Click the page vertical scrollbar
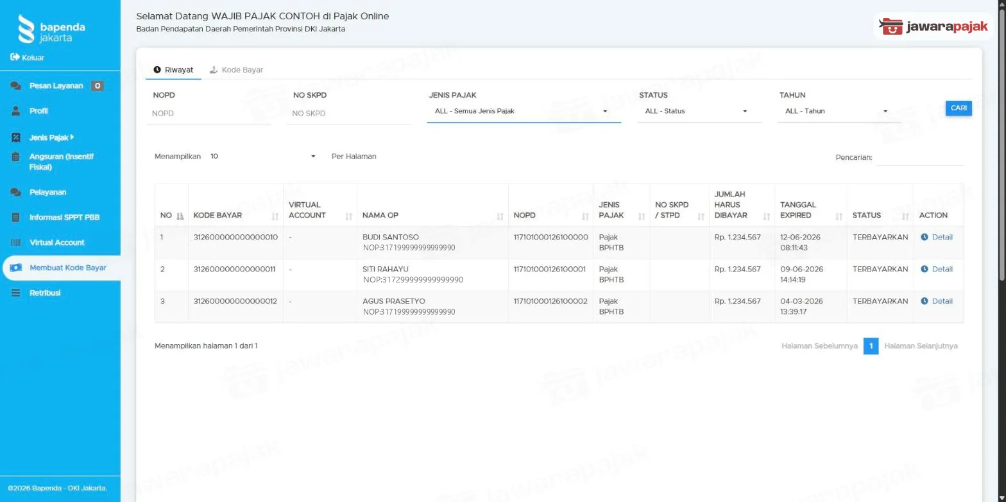Screen dimensions: 1006x502 1002,145
